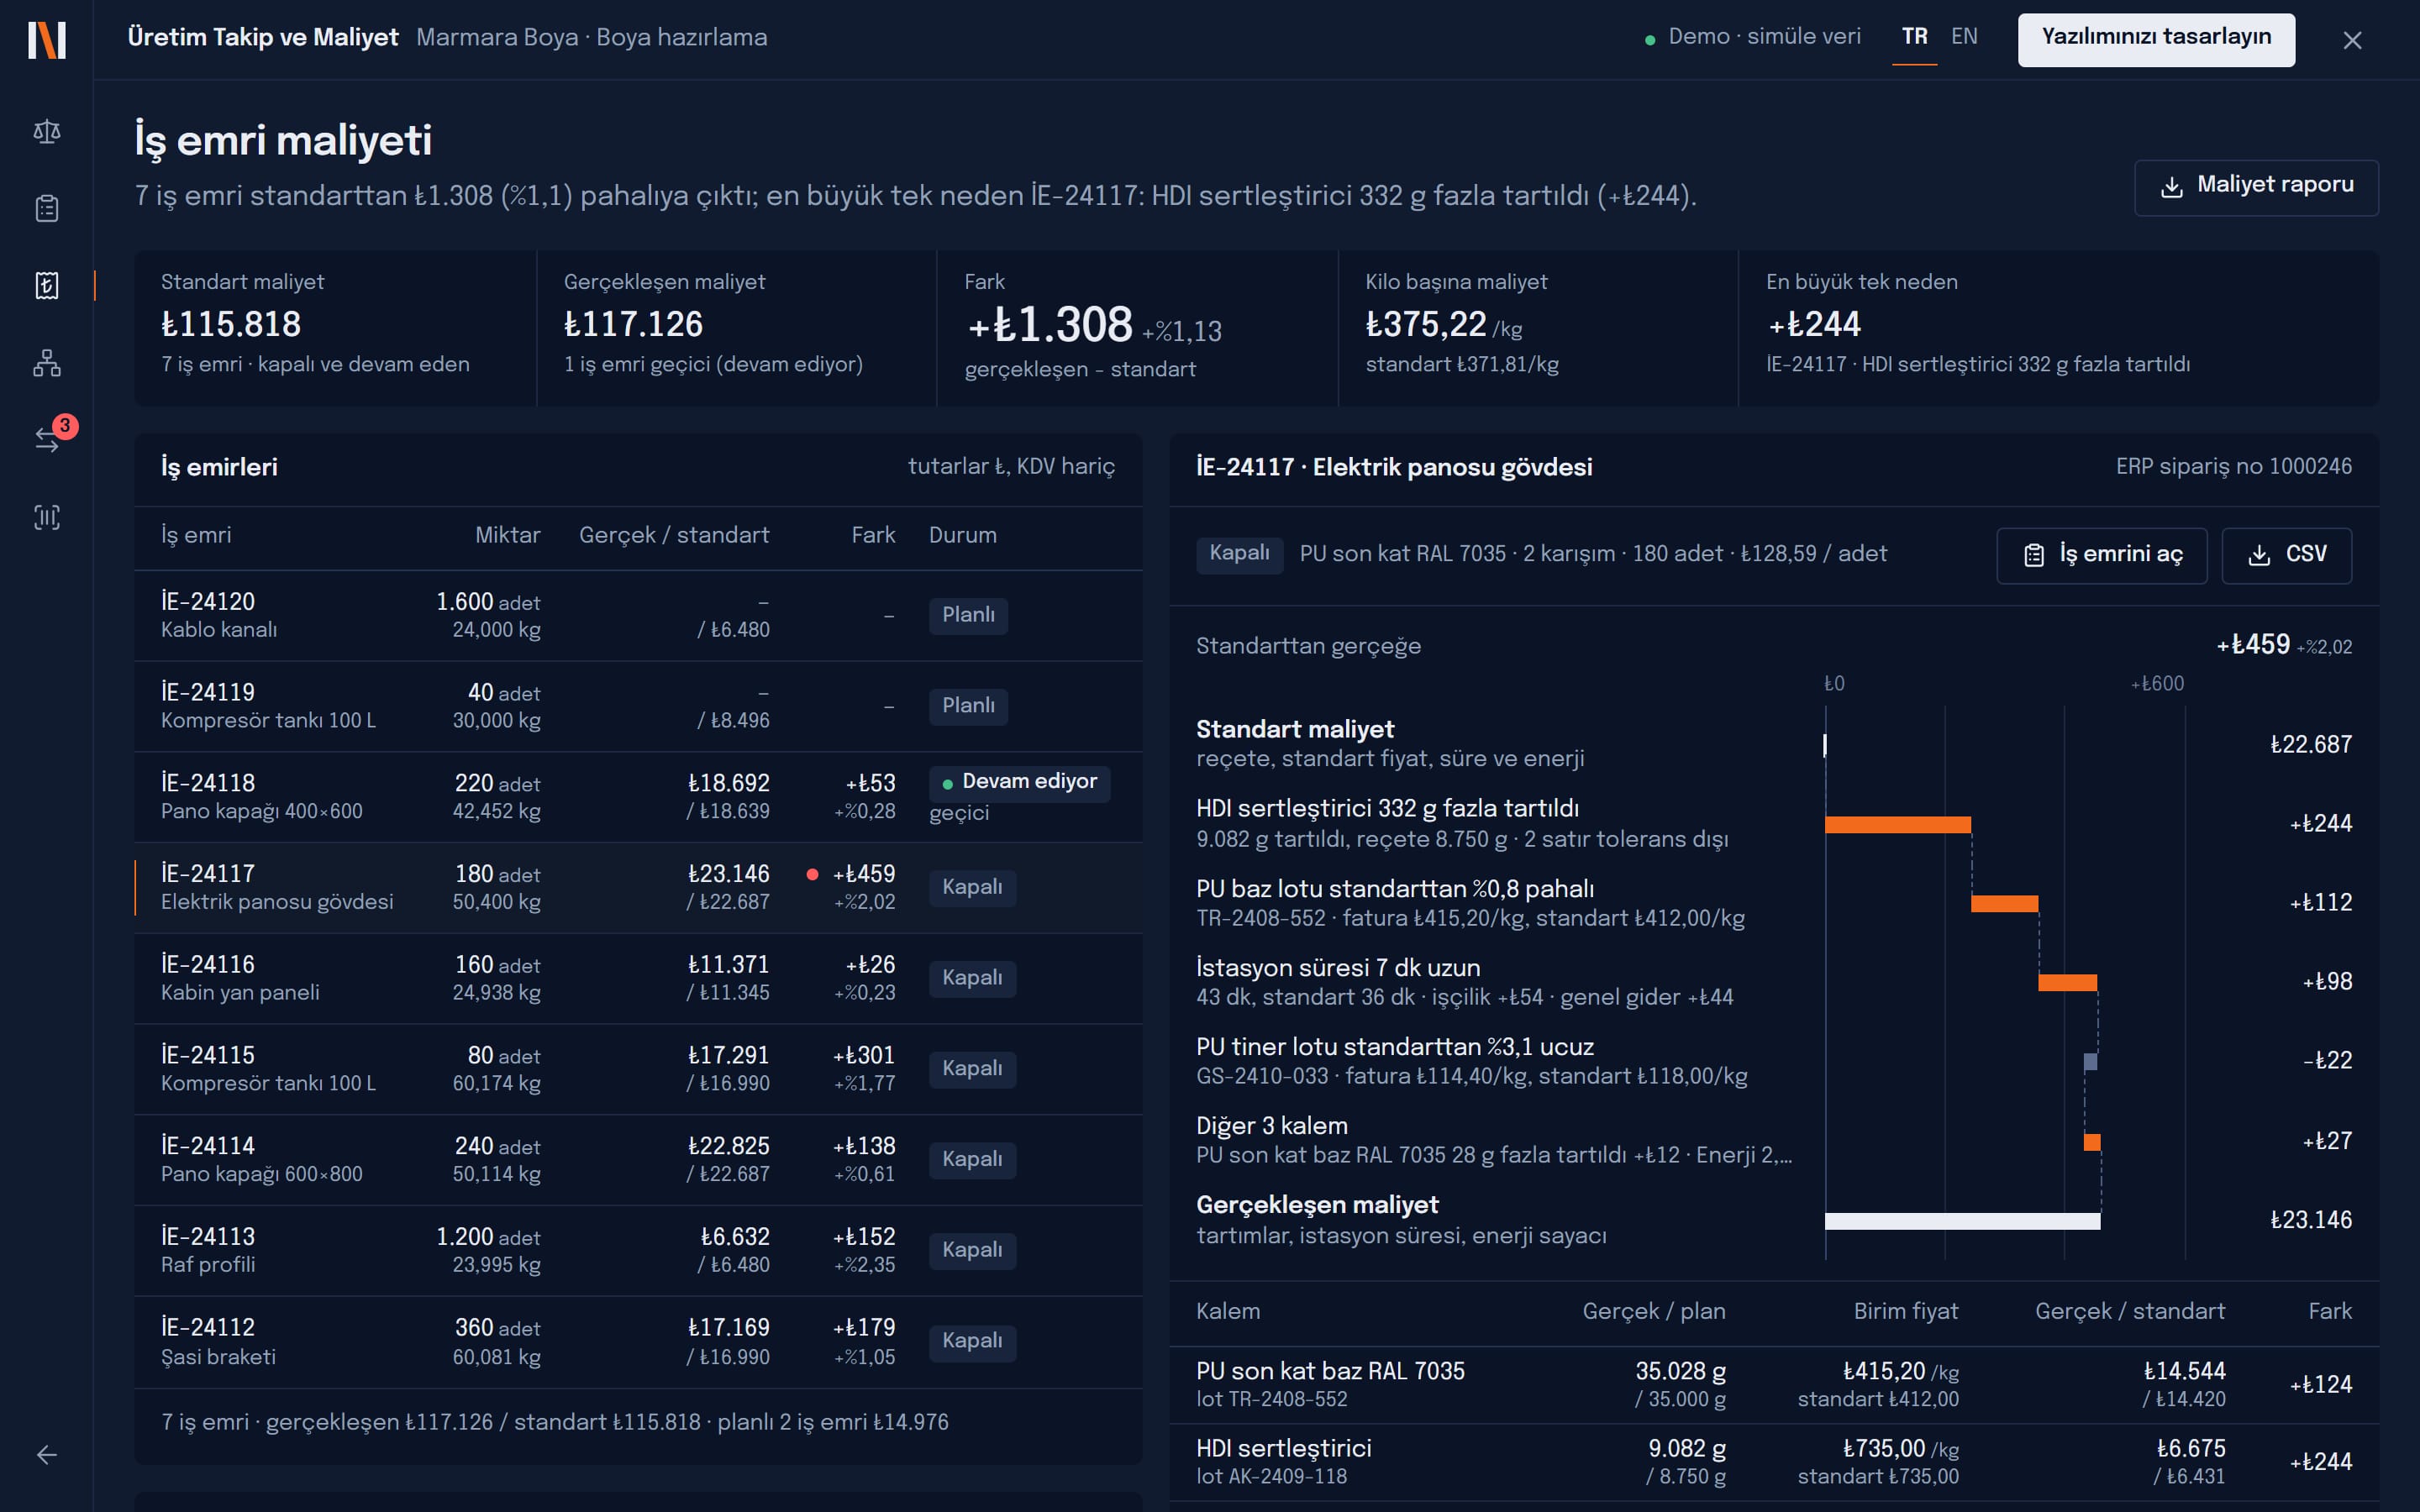Select work order İE-24115 Kompresör tankı row
Viewport: 2420px width, 1512px height.
638,1069
